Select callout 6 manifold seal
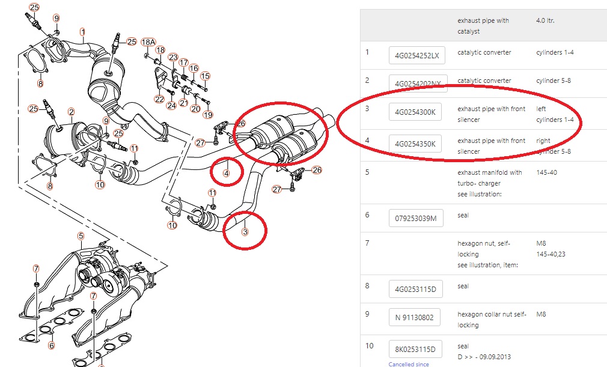Viewport: 607px width, 367px height. point(52,345)
